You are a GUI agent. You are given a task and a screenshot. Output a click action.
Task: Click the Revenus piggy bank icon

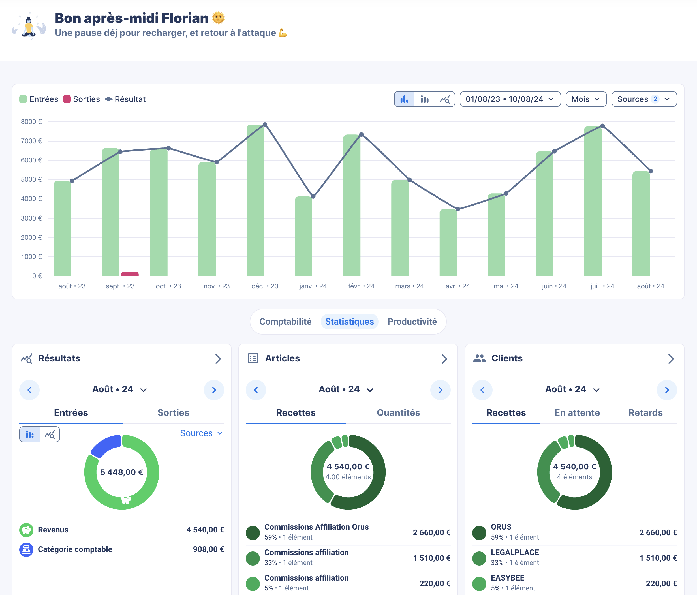26,530
